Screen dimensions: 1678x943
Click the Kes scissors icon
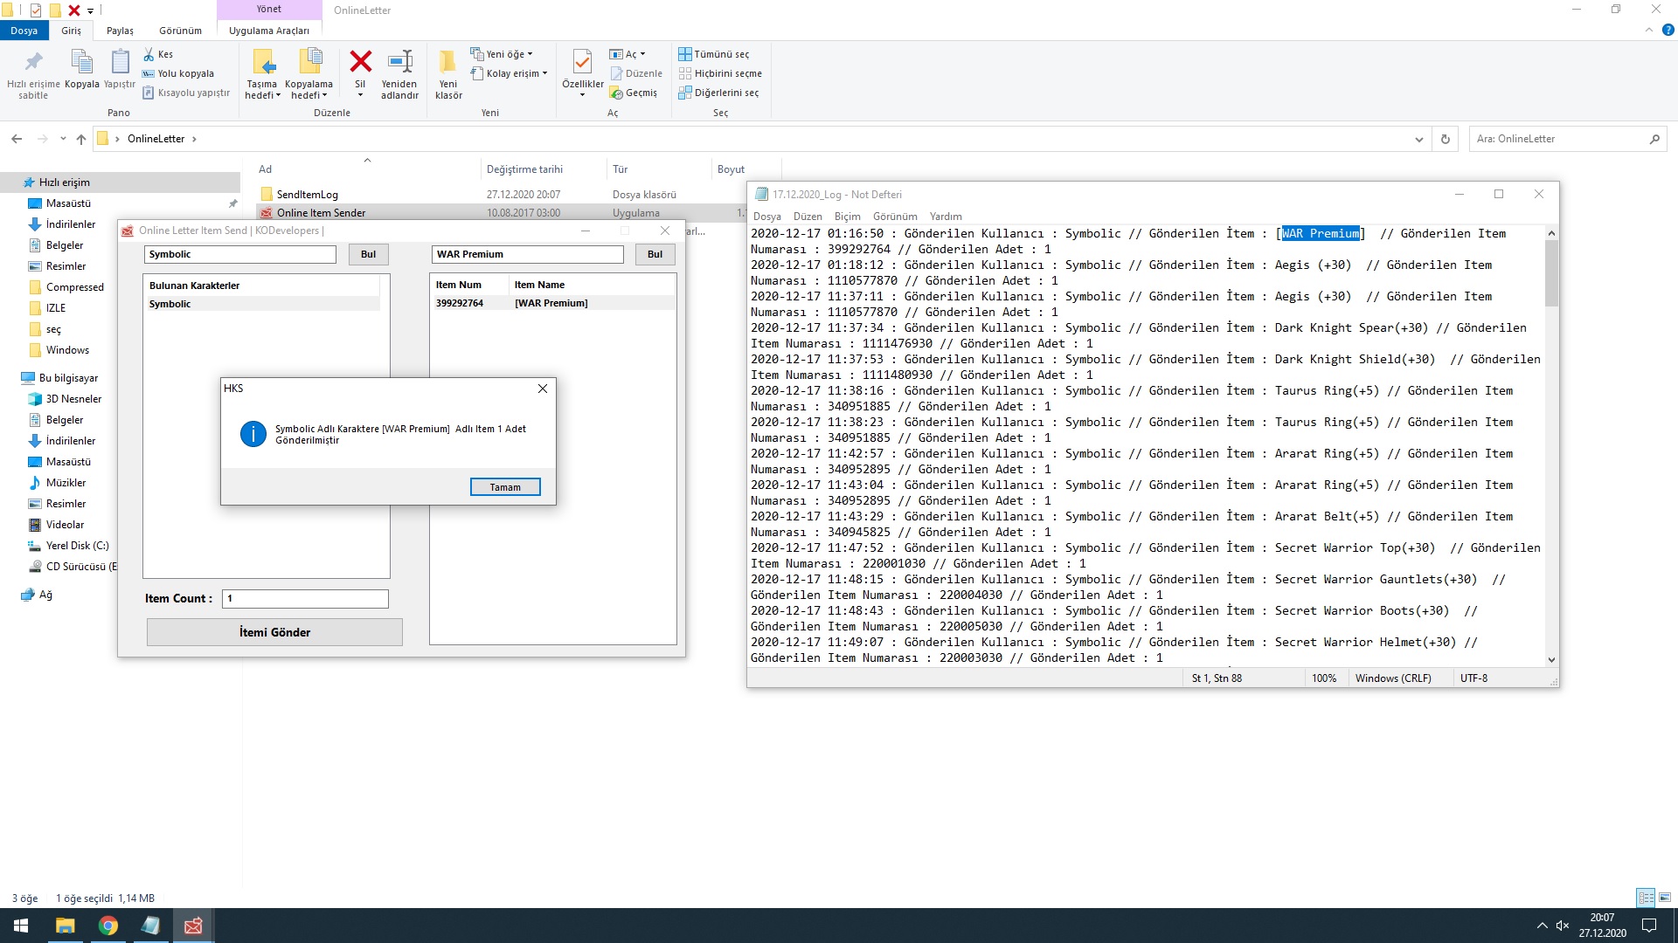click(149, 54)
